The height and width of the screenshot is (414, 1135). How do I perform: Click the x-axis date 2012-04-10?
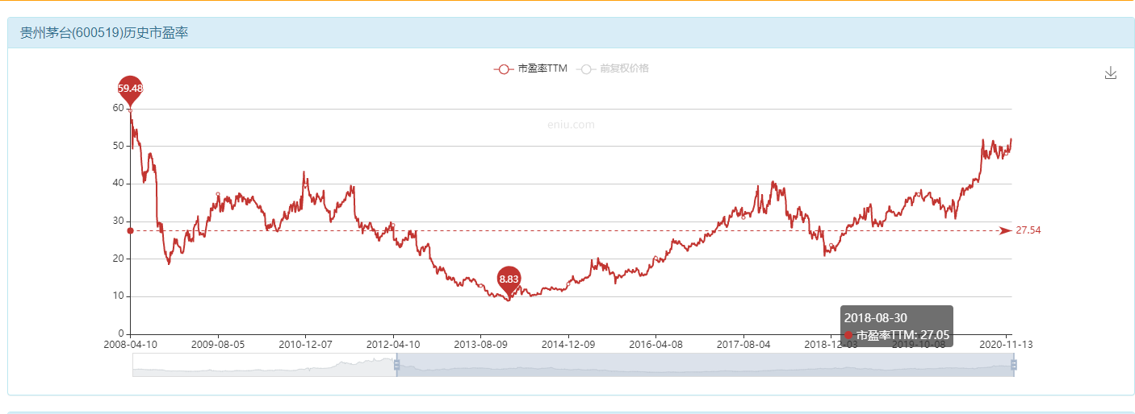coord(393,344)
